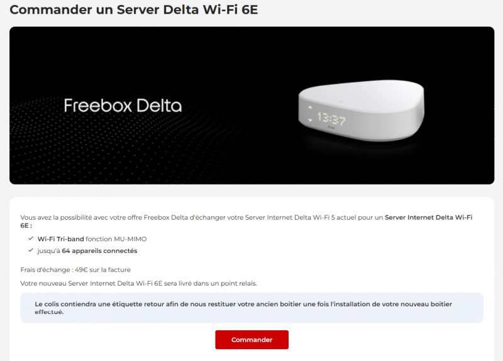Click the checkmark next to Wi-Fi Tri-band

pyautogui.click(x=31, y=239)
